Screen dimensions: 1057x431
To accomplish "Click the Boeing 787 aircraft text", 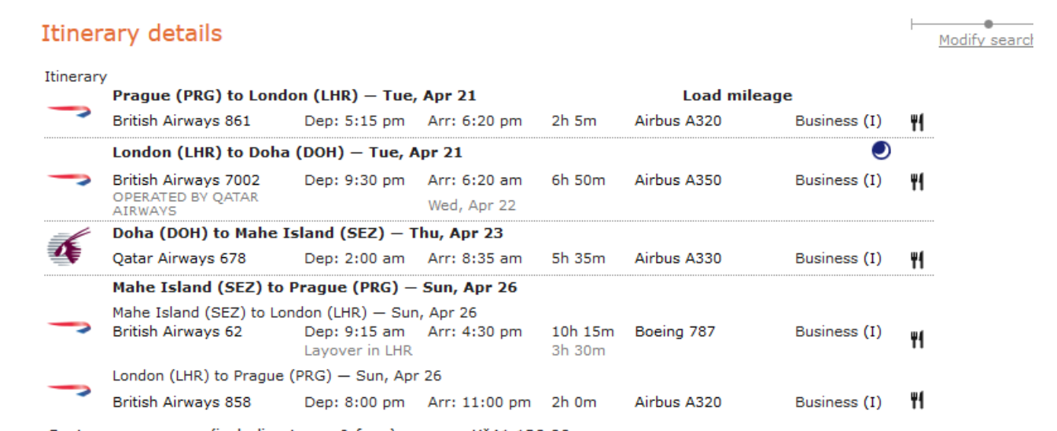I will tap(675, 332).
